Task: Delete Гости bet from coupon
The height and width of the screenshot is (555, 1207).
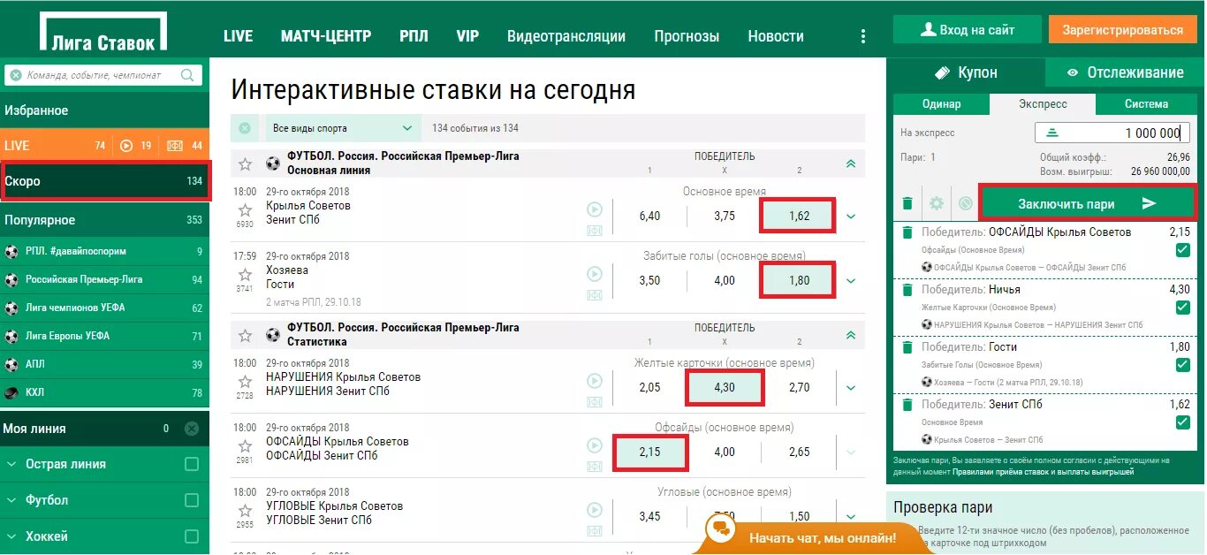Action: pos(907,347)
